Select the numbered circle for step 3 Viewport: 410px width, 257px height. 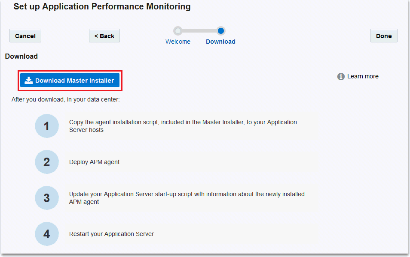click(47, 198)
